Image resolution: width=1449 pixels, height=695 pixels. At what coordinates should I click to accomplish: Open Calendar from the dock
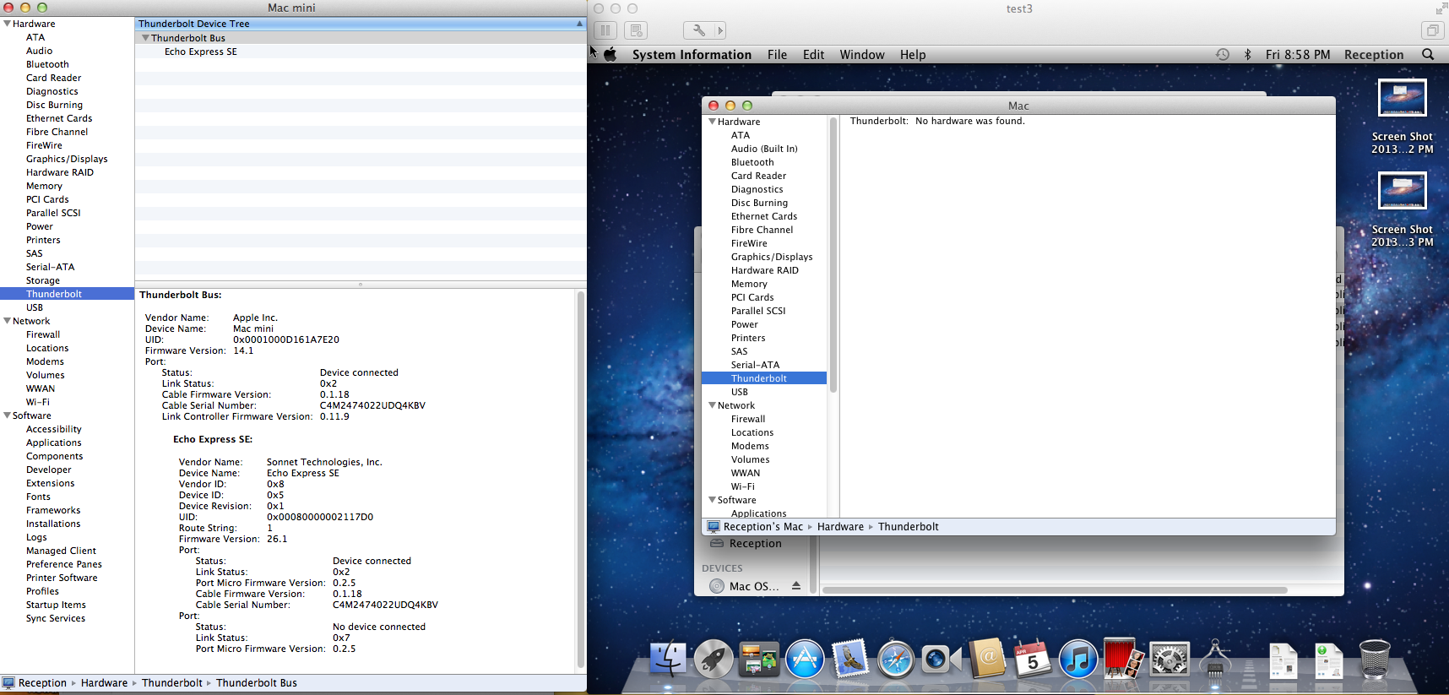(x=1032, y=660)
